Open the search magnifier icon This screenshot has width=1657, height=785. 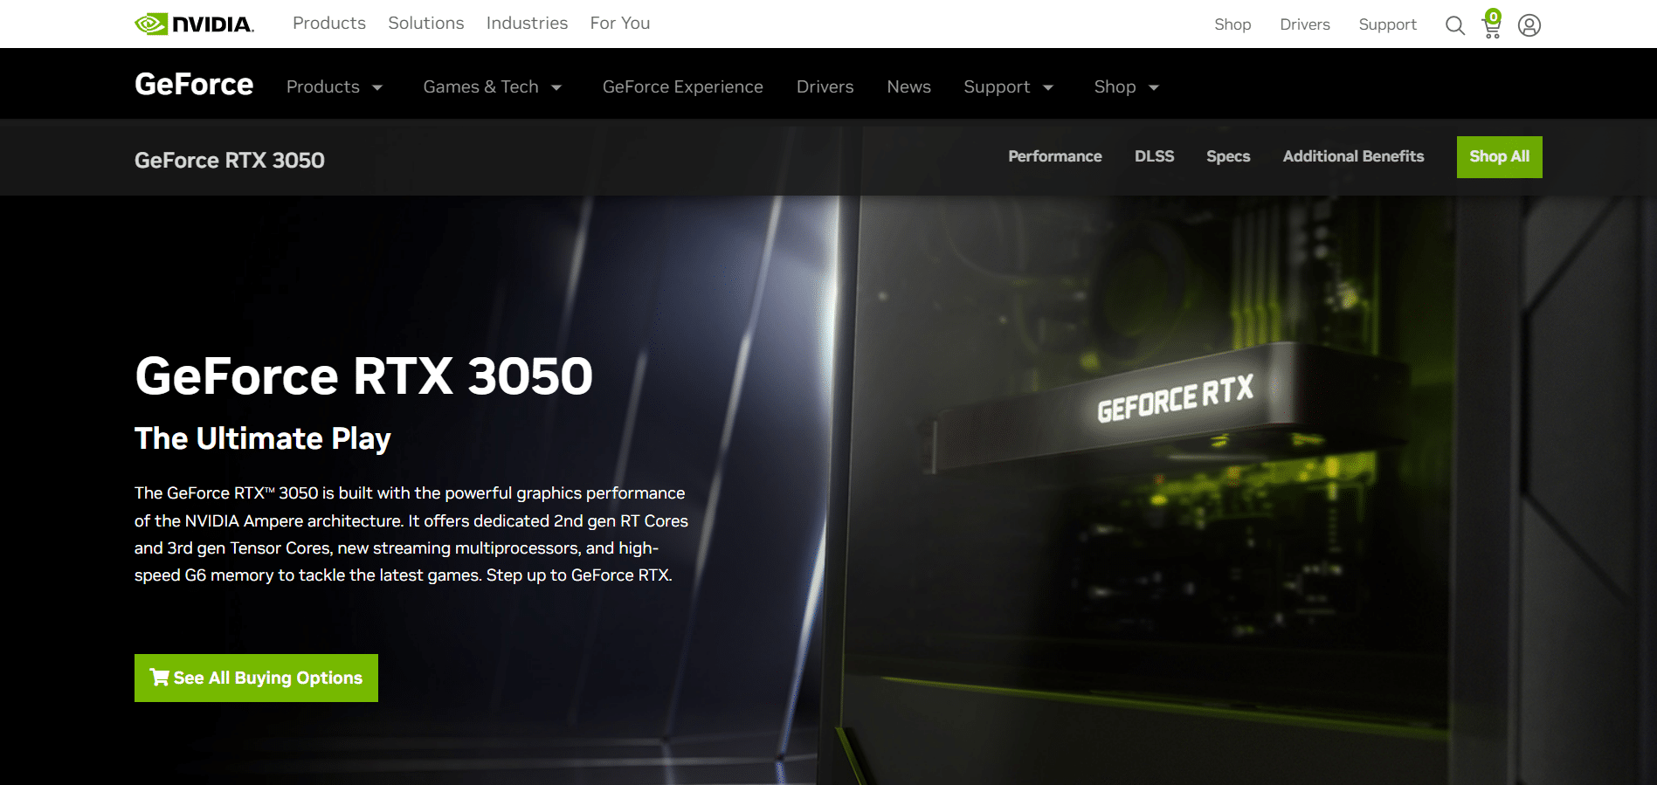pos(1454,25)
